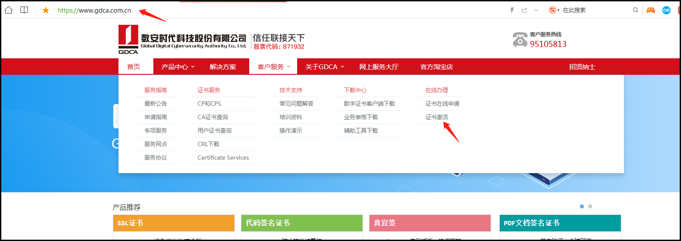Open 数字证书客户端下载 link
This screenshot has height=241, width=681.
tap(369, 104)
